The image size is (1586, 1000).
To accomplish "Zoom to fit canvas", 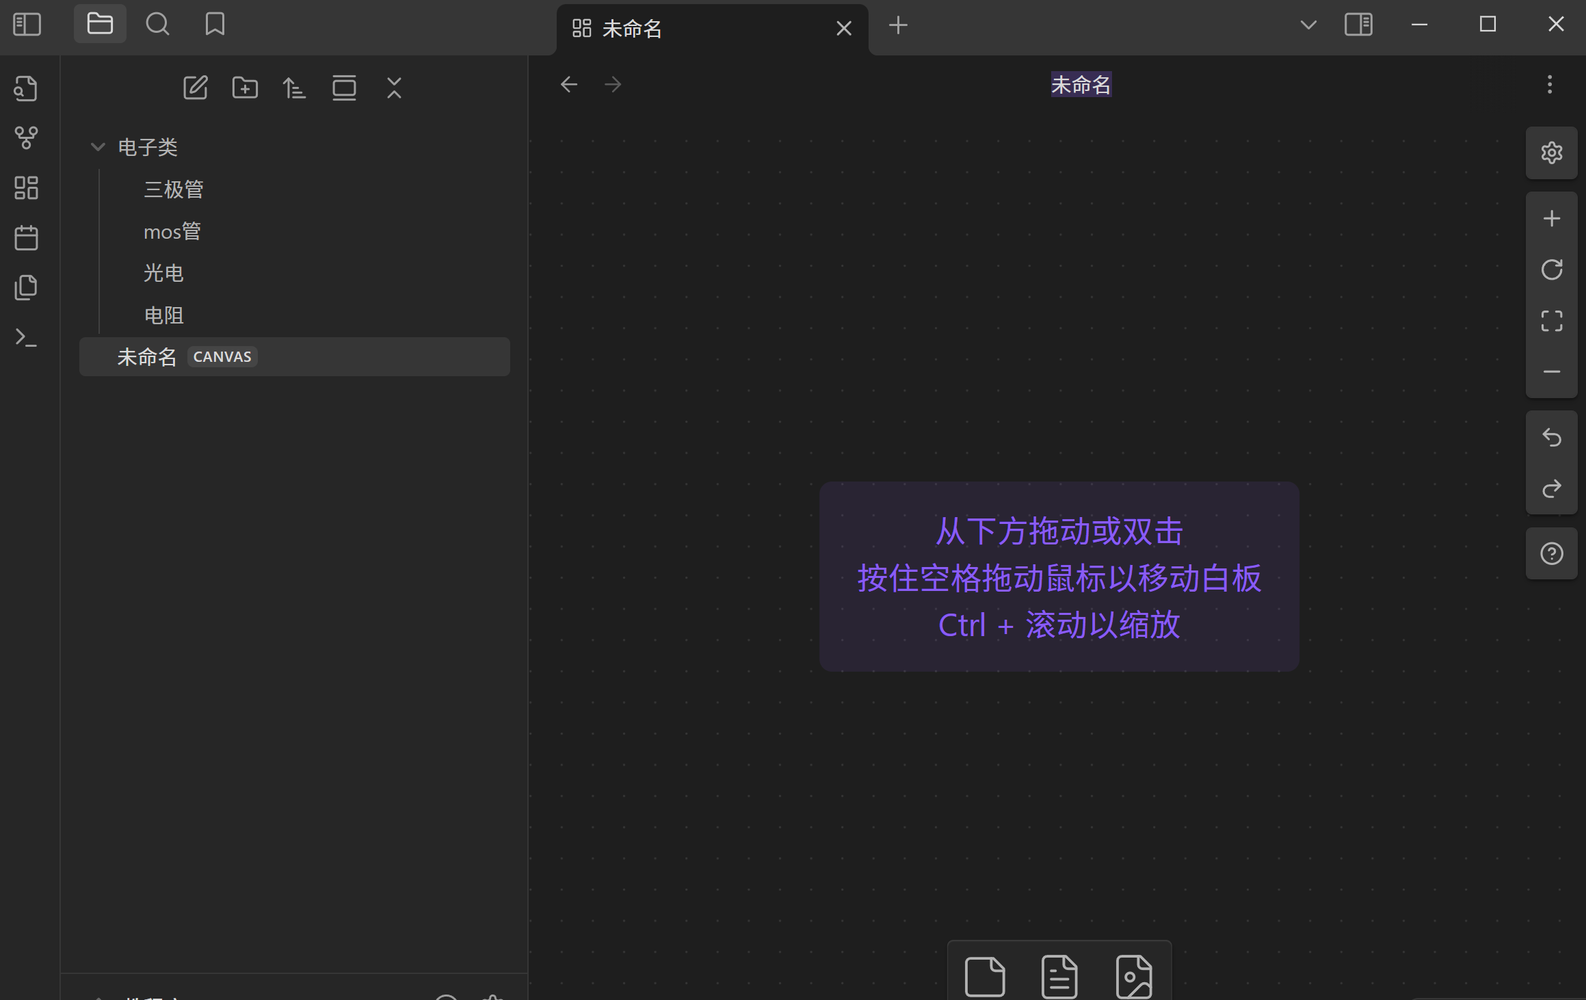I will (x=1551, y=321).
